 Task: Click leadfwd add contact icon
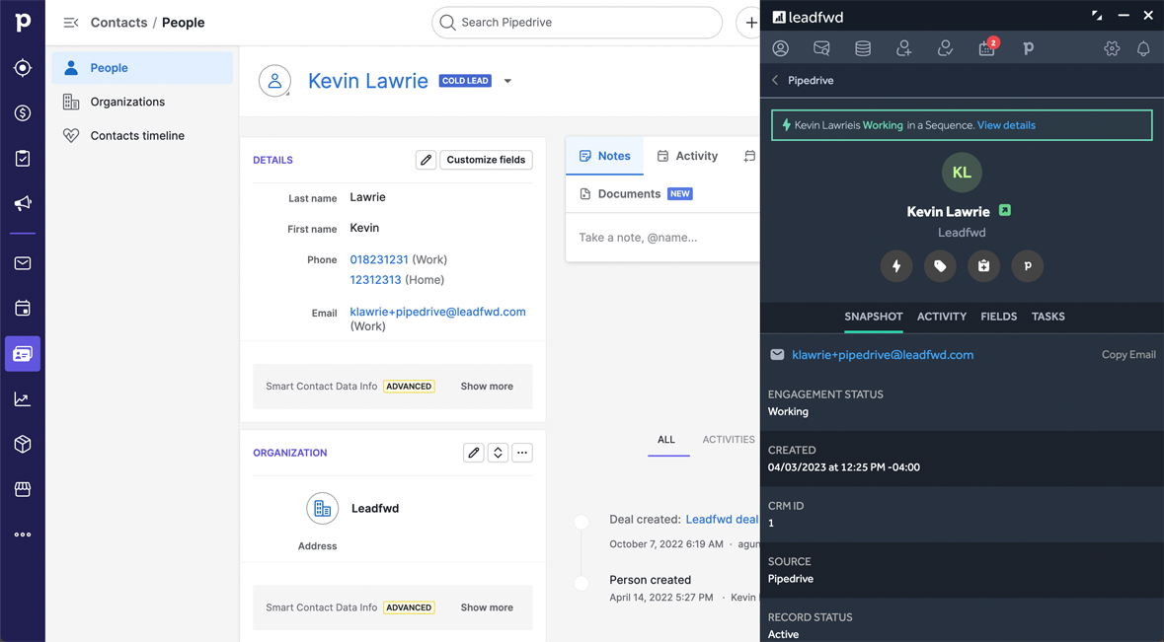[x=903, y=48]
